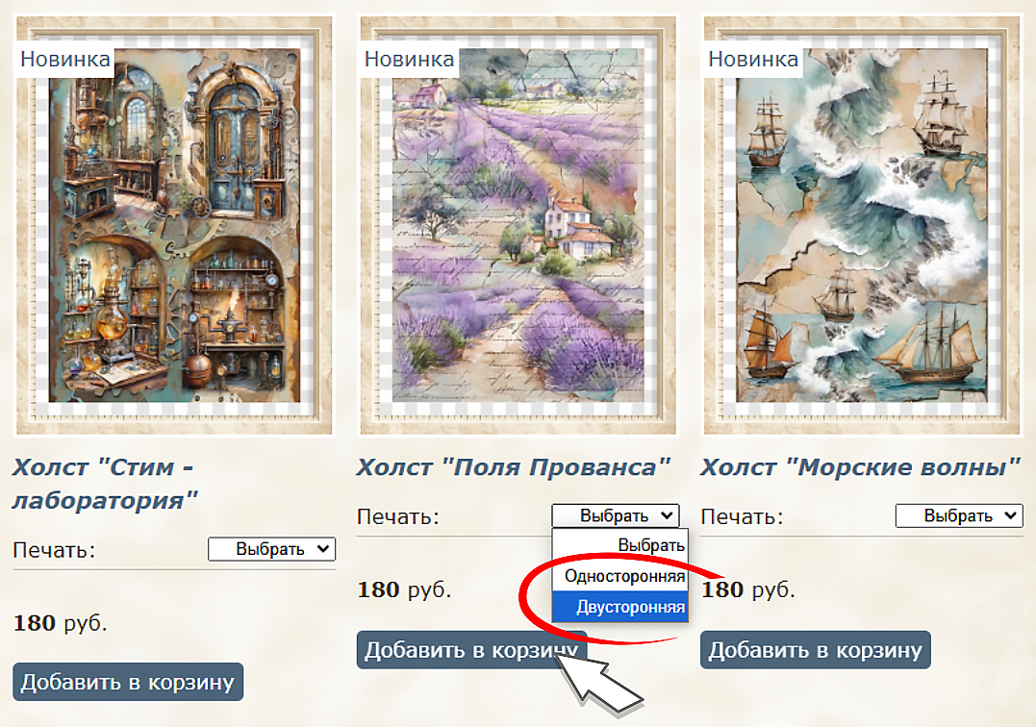The width and height of the screenshot is (1036, 727).
Task: Click the Холст "Поля Прованса" title link
Action: click(x=514, y=467)
